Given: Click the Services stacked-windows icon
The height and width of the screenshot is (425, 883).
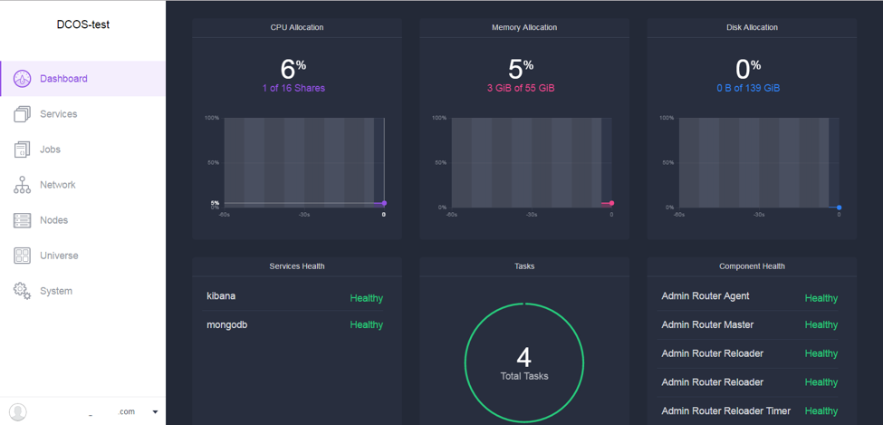Looking at the screenshot, I should click(x=23, y=114).
